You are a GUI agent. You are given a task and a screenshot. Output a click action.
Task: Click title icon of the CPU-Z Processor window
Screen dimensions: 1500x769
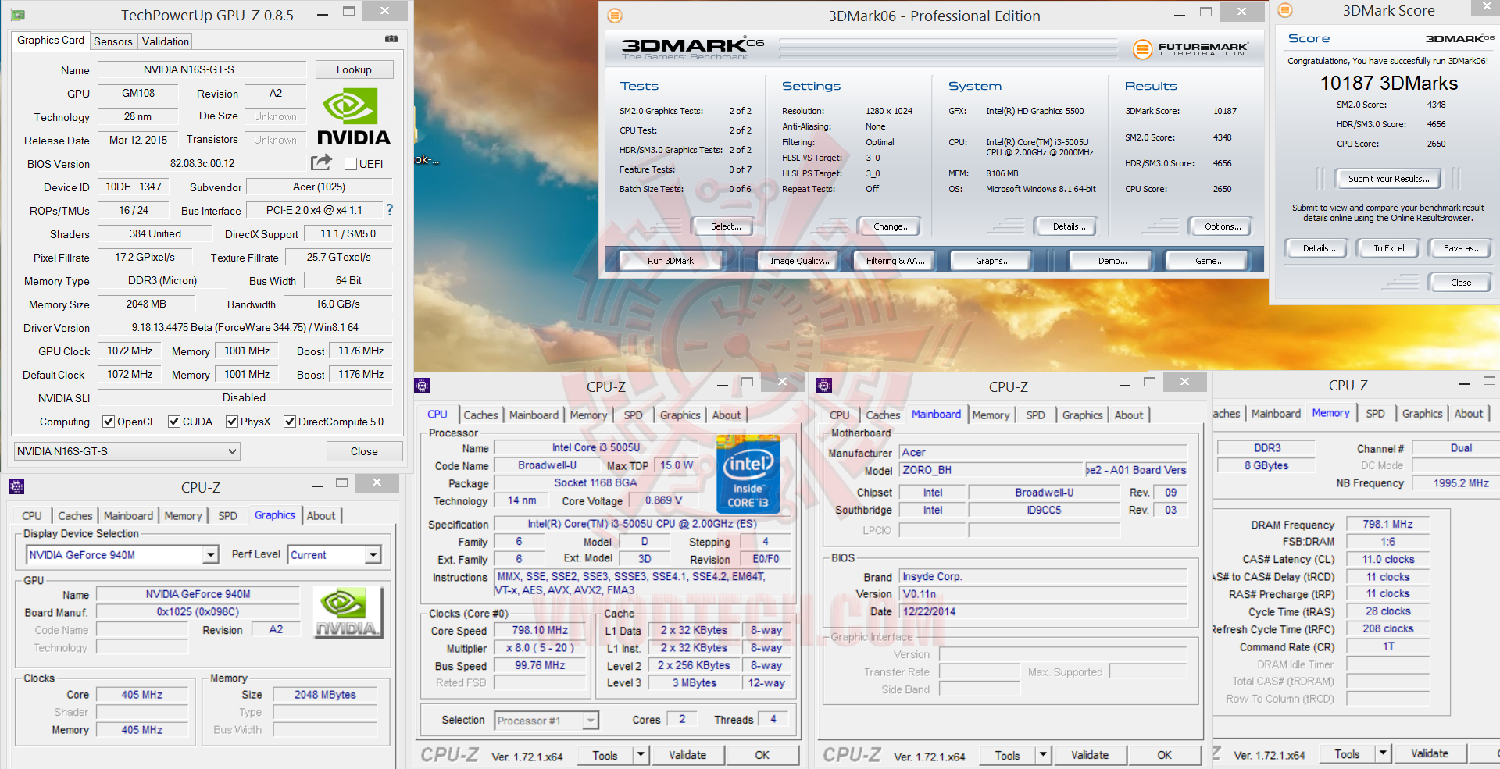point(422,386)
